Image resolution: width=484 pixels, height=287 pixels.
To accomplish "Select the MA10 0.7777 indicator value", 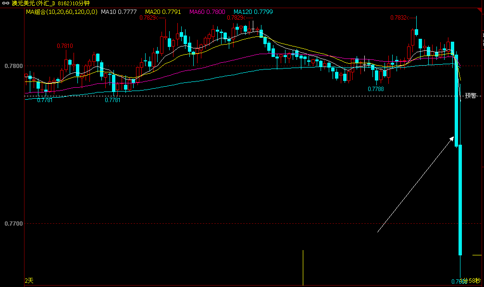I will tap(119, 11).
